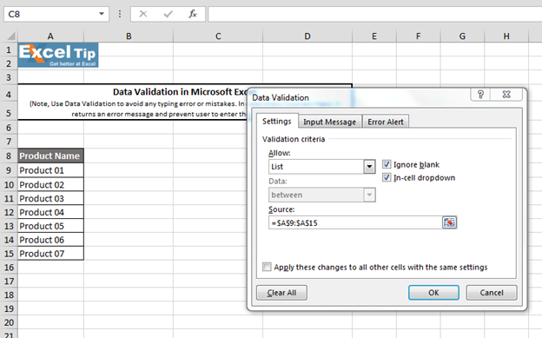Select column G header
The width and height of the screenshot is (542, 338).
click(462, 36)
